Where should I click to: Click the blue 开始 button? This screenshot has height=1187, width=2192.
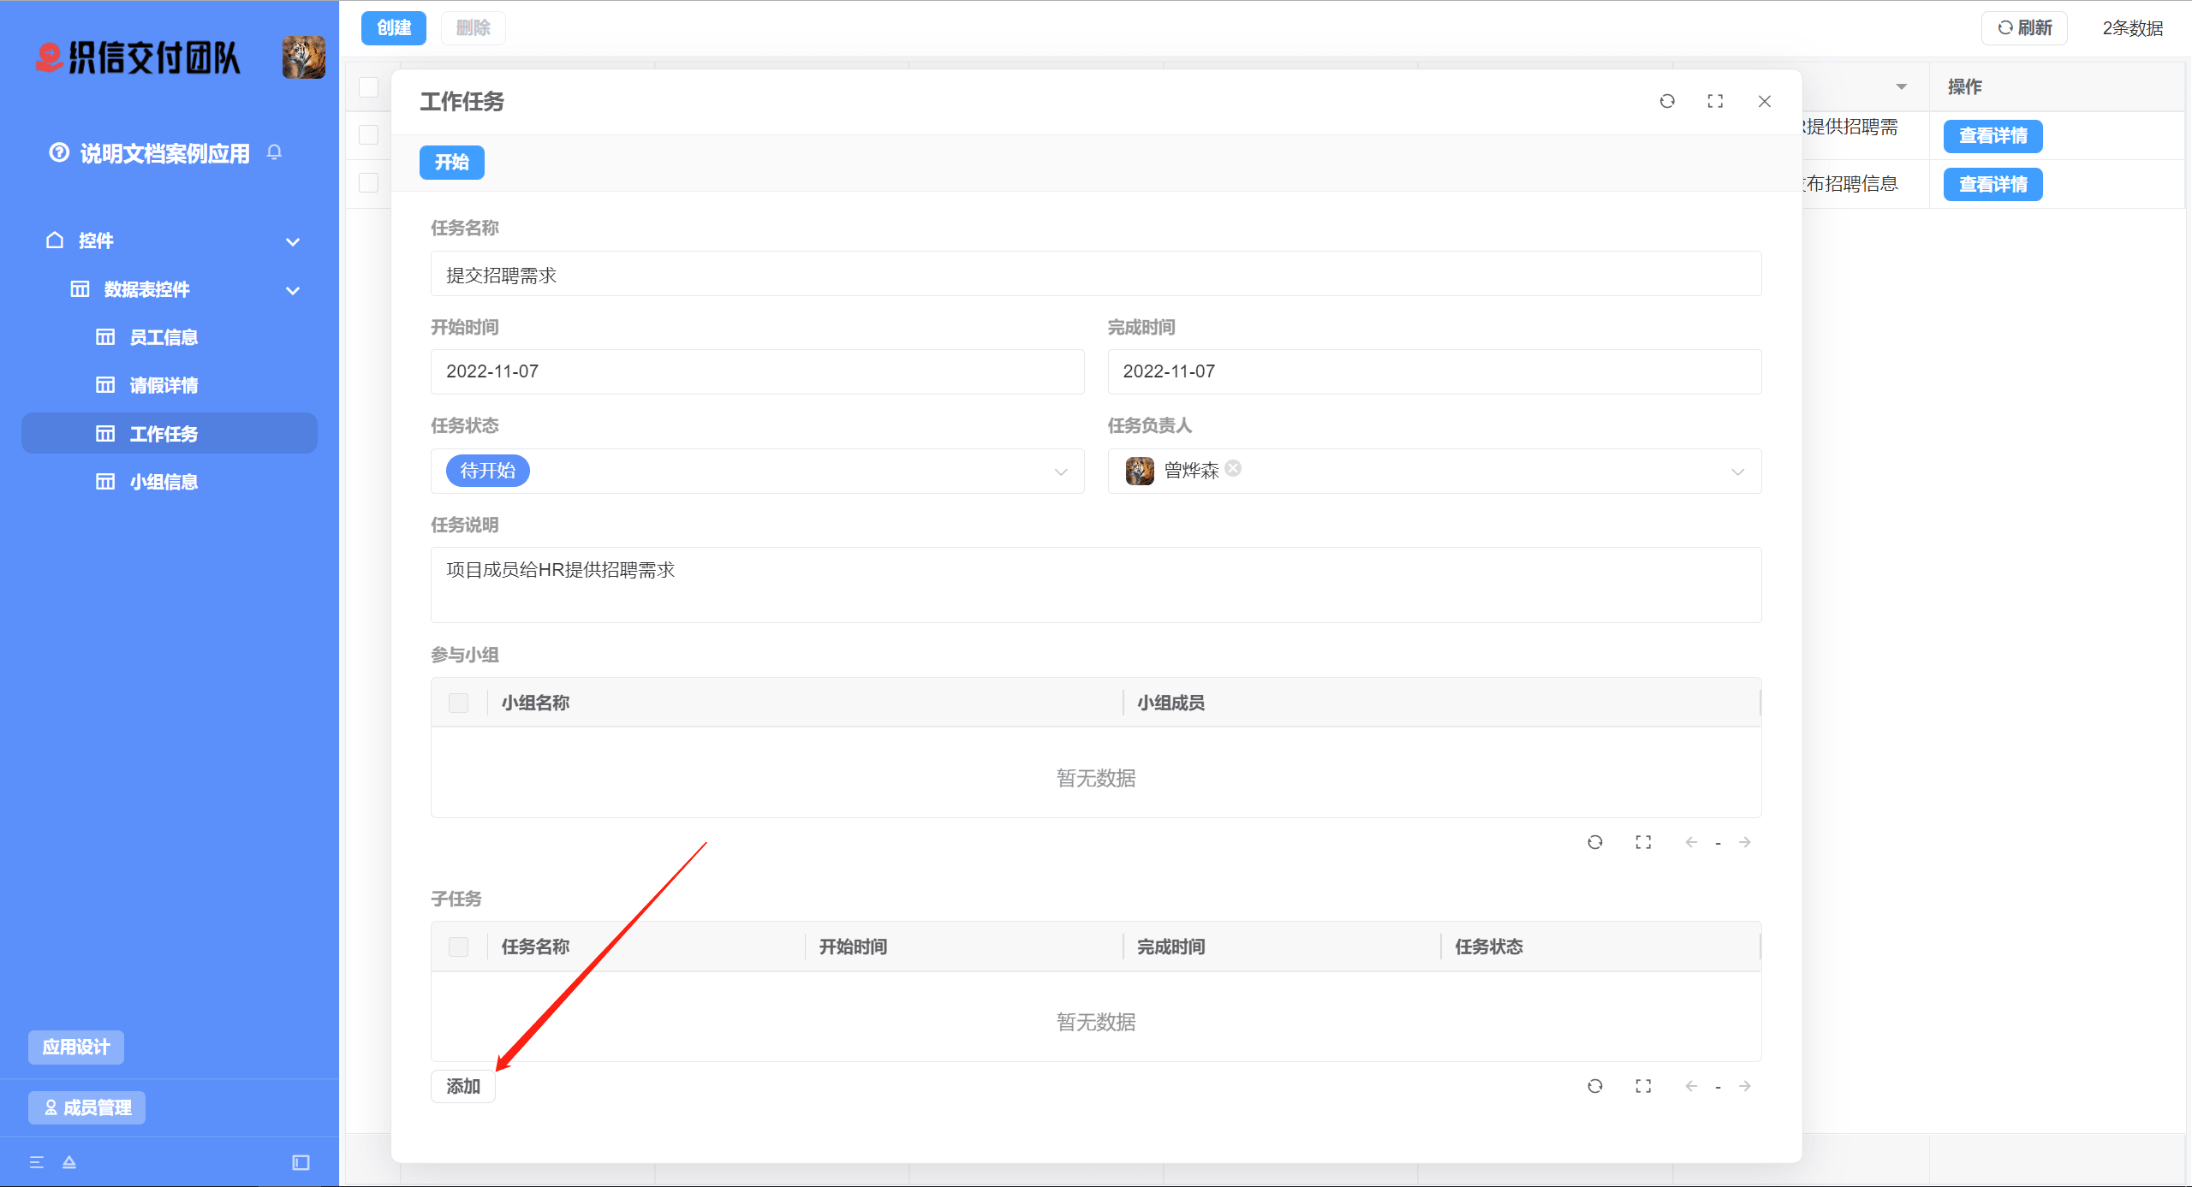tap(451, 163)
